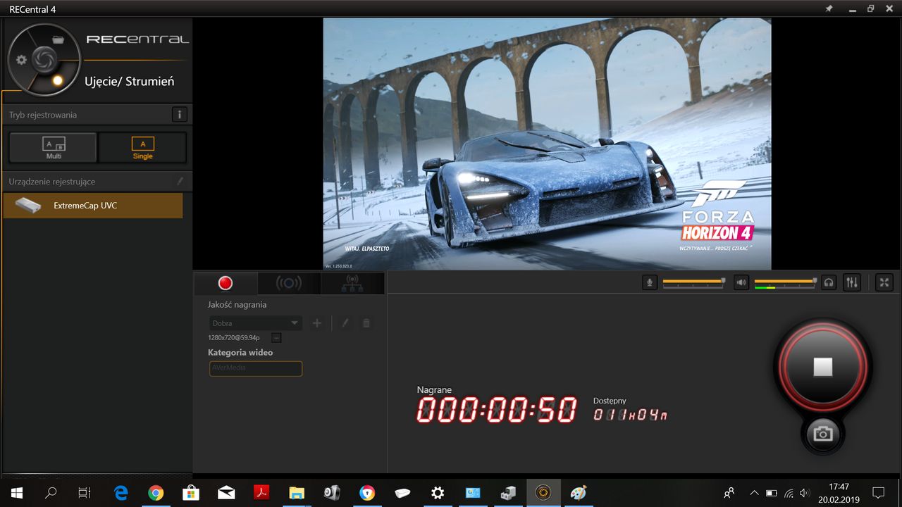Click the available time 011h04m display
Screen dimensions: 902x507
tap(630, 415)
